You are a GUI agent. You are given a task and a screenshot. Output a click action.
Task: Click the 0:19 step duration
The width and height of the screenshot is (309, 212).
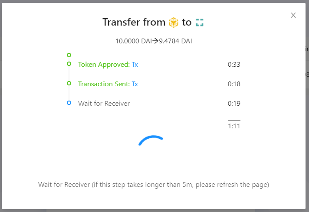pyautogui.click(x=234, y=103)
